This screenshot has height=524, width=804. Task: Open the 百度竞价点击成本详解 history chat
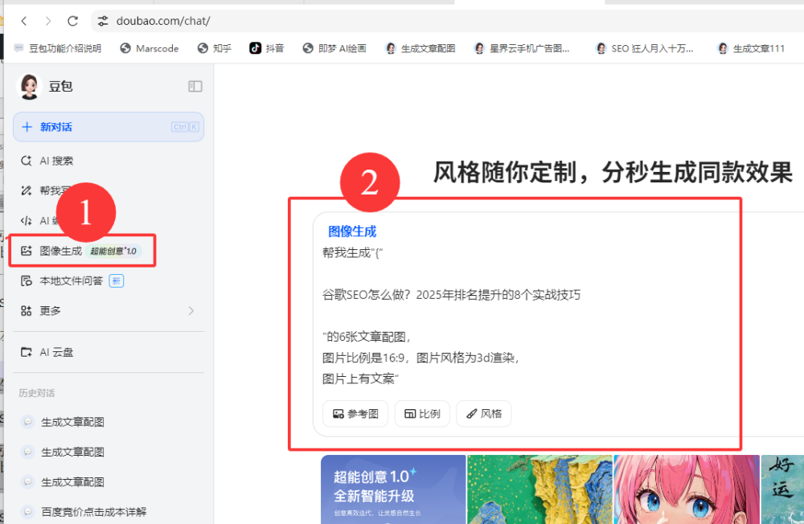94,512
